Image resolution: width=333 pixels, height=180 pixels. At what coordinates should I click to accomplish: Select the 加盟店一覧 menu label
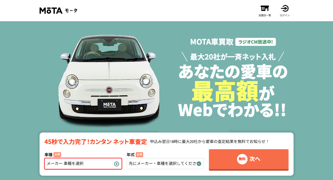coord(265,15)
